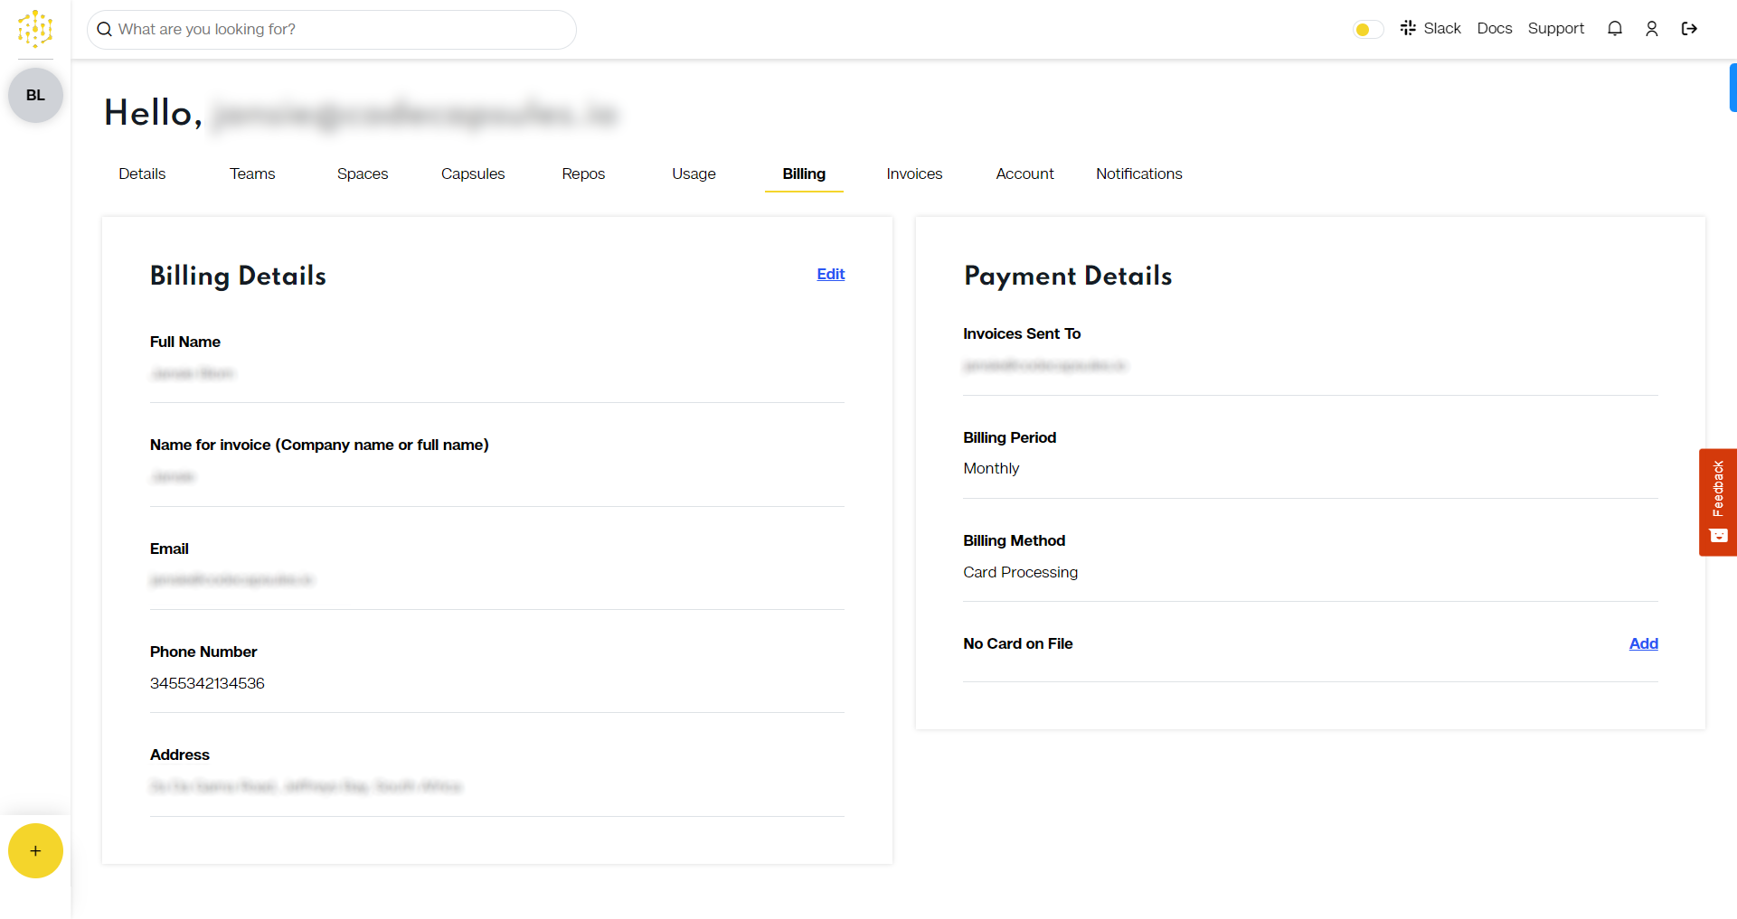Go to the Usage tab

[x=694, y=173]
